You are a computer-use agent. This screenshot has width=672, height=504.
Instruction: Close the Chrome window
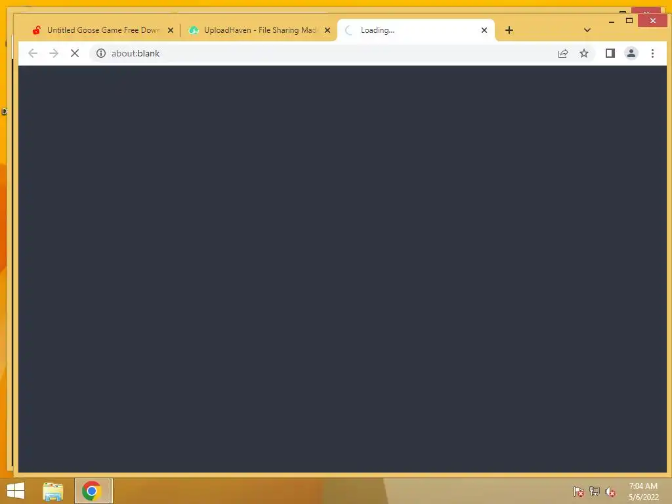tap(653, 20)
